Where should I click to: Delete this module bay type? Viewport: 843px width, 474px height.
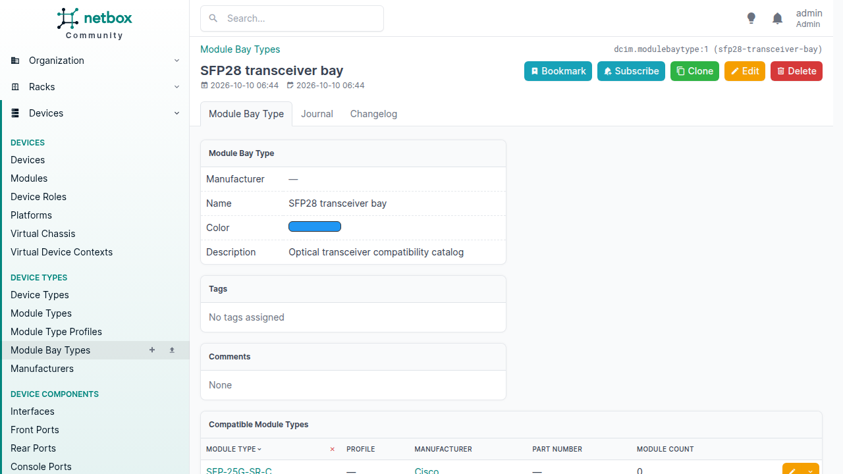pyautogui.click(x=796, y=71)
